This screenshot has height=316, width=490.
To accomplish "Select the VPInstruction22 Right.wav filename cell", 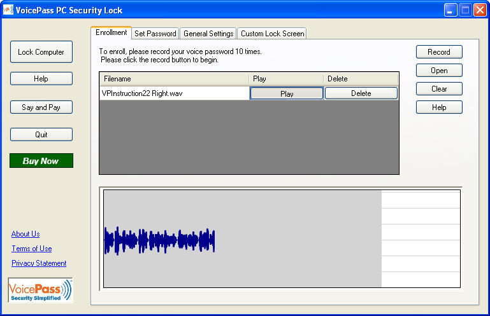I will 175,93.
